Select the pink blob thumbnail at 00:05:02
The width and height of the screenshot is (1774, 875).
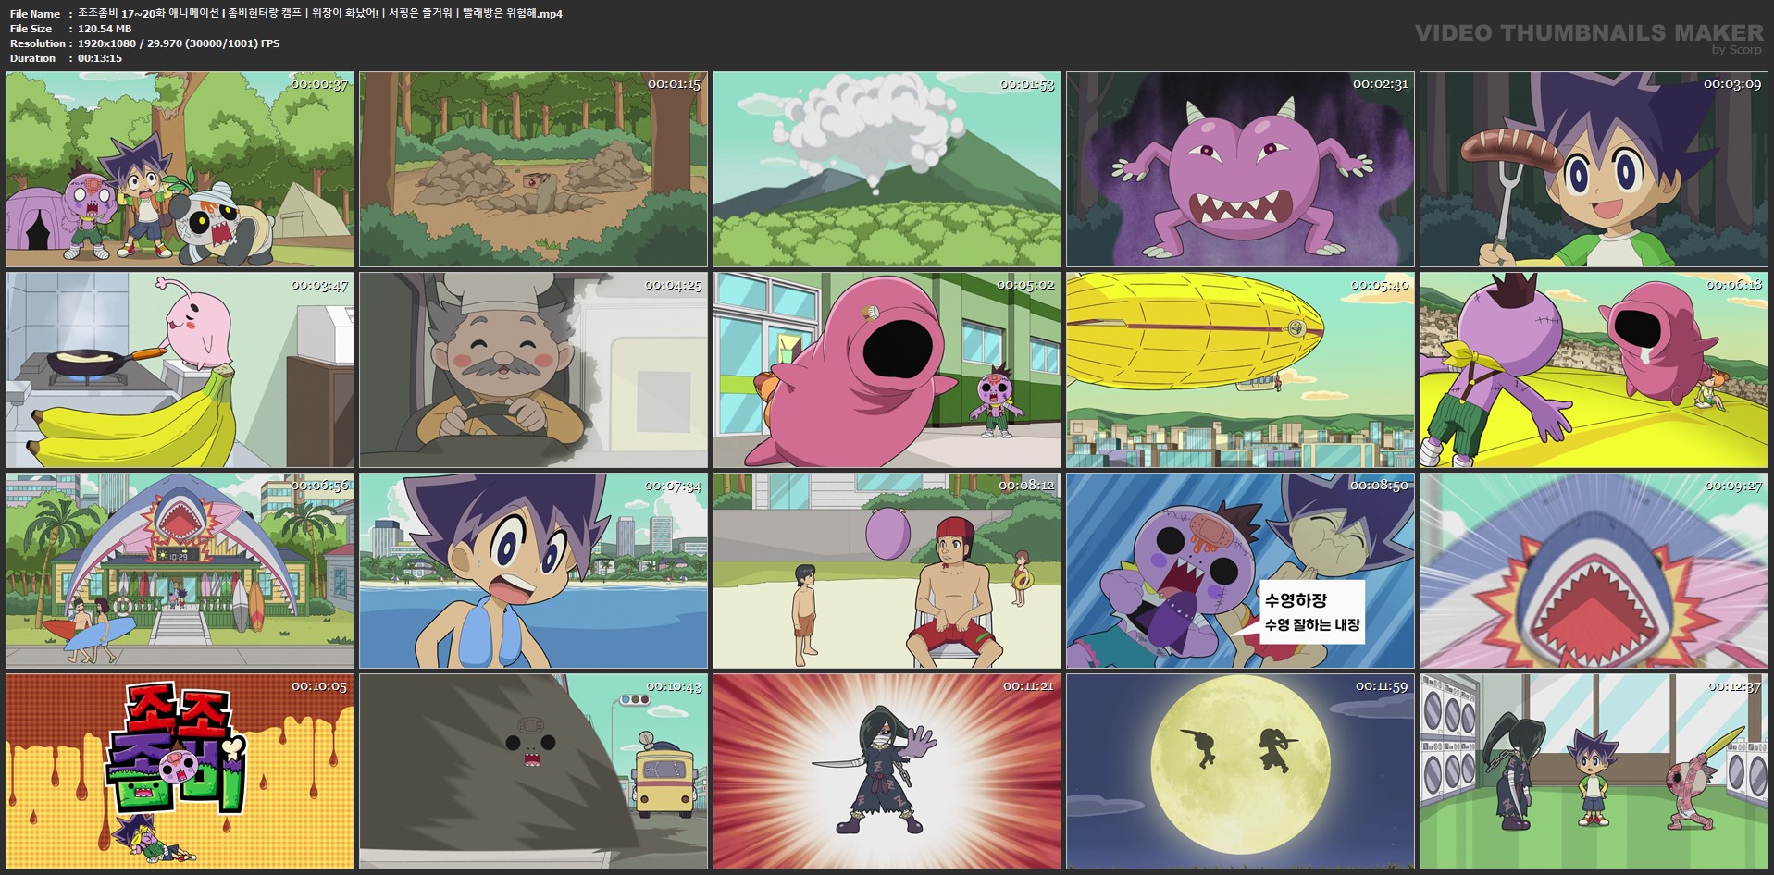click(887, 370)
